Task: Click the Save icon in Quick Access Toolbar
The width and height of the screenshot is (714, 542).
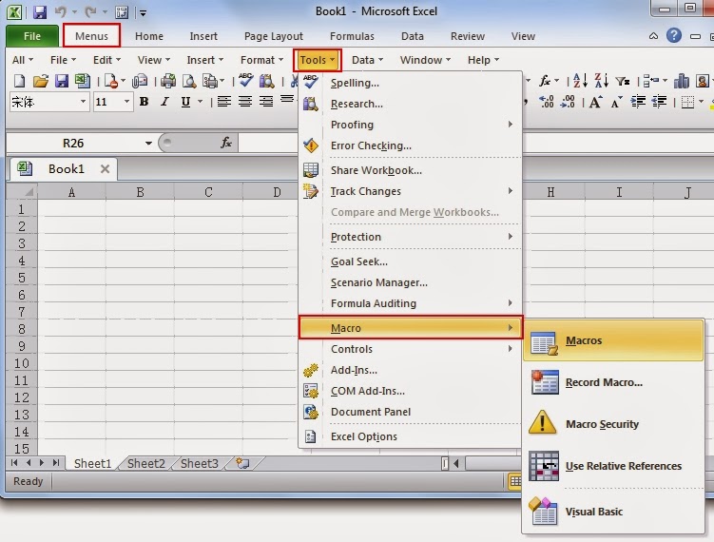Action: click(40, 11)
